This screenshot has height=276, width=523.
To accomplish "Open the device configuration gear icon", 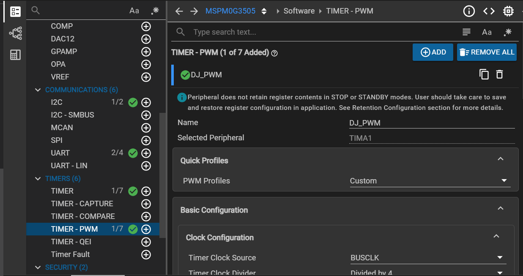I will (508, 11).
